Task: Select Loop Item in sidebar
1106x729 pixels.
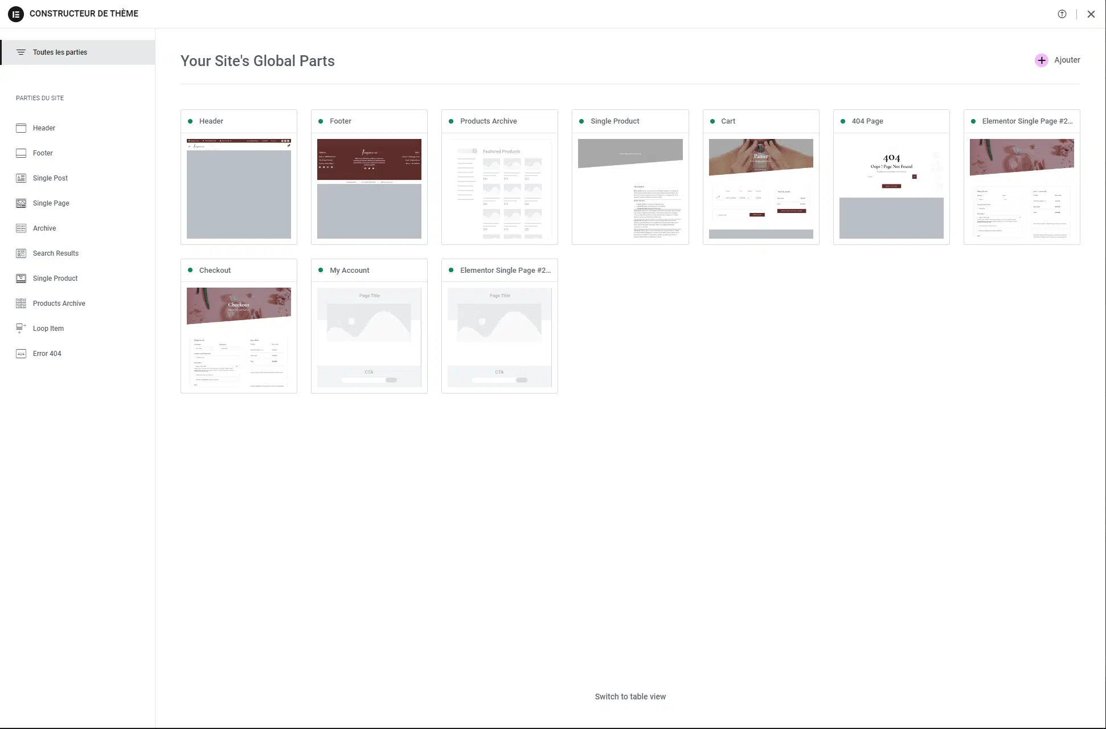Action: tap(48, 329)
